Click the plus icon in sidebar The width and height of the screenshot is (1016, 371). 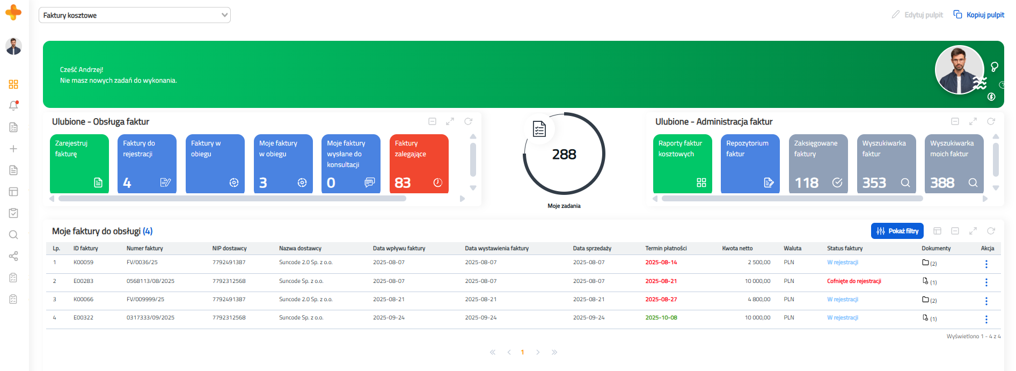(13, 149)
